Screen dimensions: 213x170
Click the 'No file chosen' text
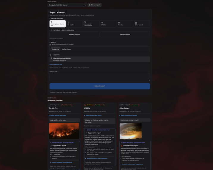pyautogui.click(x=67, y=49)
